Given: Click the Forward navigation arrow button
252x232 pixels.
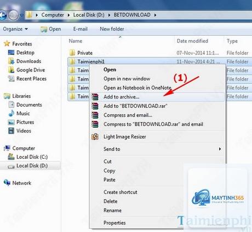Looking at the screenshot, I should click(x=14, y=15).
